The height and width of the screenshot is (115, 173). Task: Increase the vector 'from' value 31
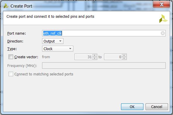point(95,55)
